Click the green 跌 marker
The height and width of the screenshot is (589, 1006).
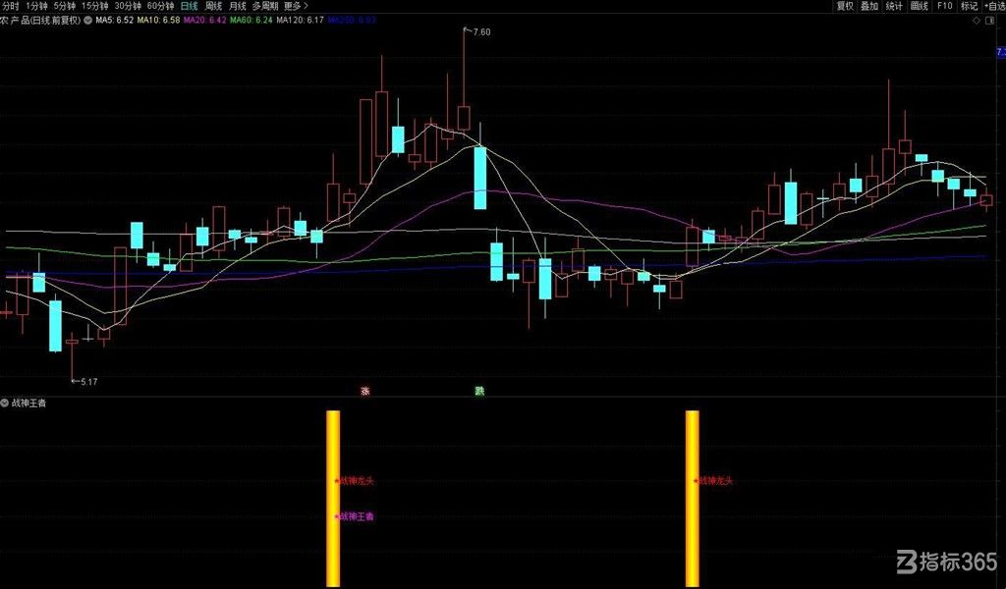pos(479,391)
